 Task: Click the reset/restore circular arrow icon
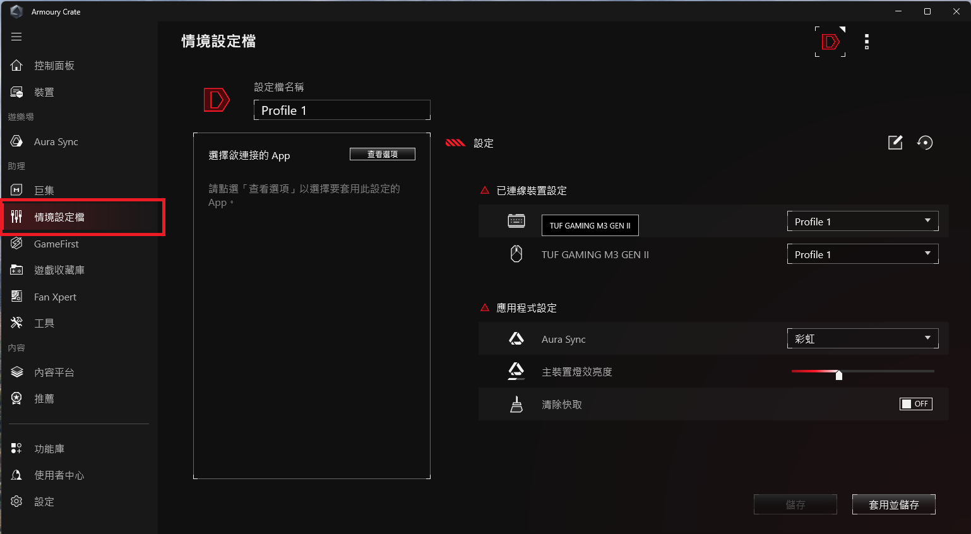(x=925, y=143)
